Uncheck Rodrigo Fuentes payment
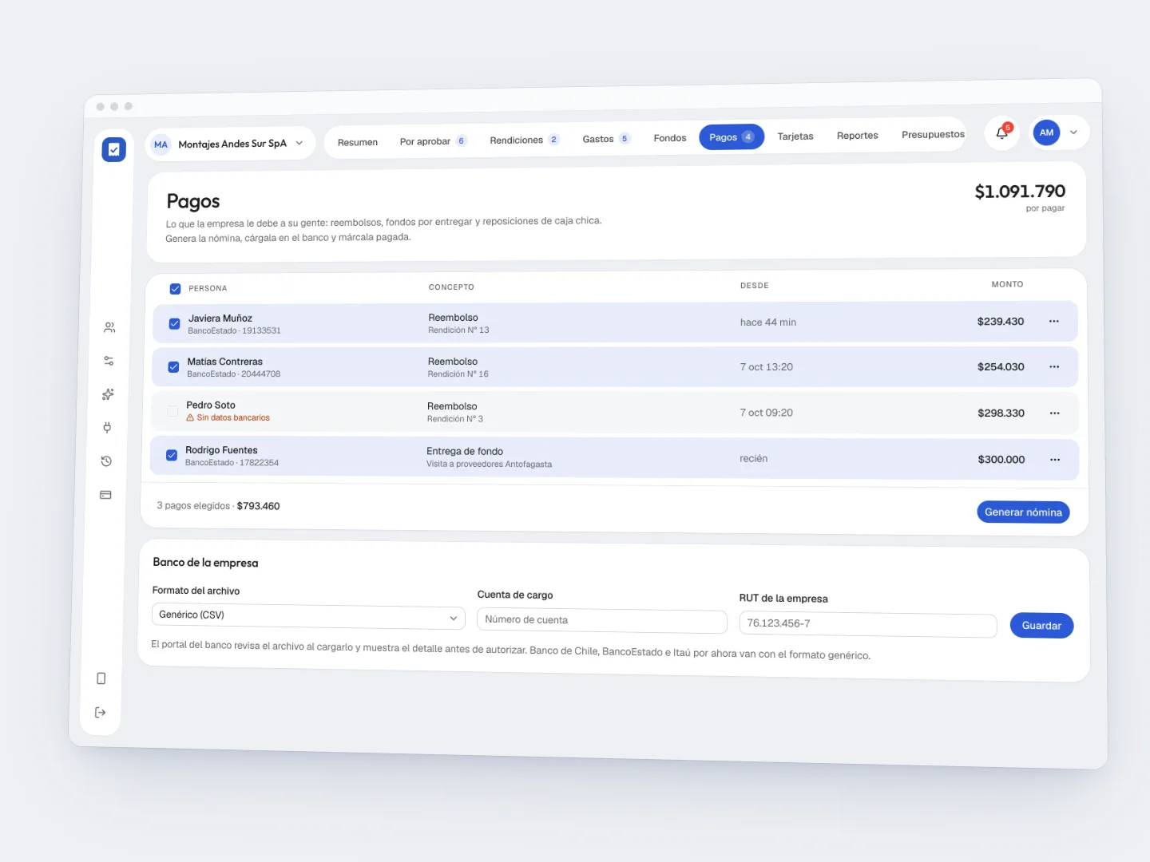This screenshot has width=1150, height=862. (172, 455)
